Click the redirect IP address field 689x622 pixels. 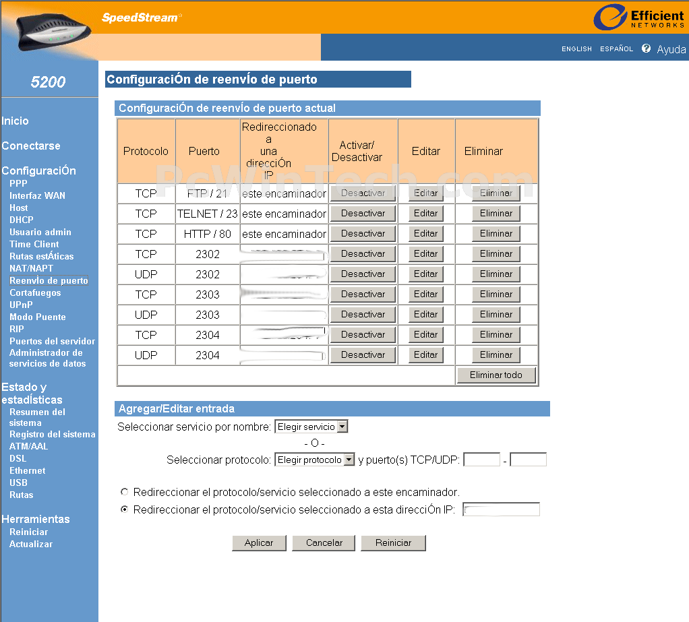tap(501, 509)
